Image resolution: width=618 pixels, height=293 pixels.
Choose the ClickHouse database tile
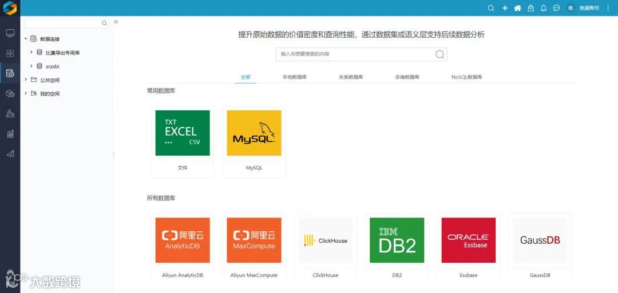tap(326, 240)
